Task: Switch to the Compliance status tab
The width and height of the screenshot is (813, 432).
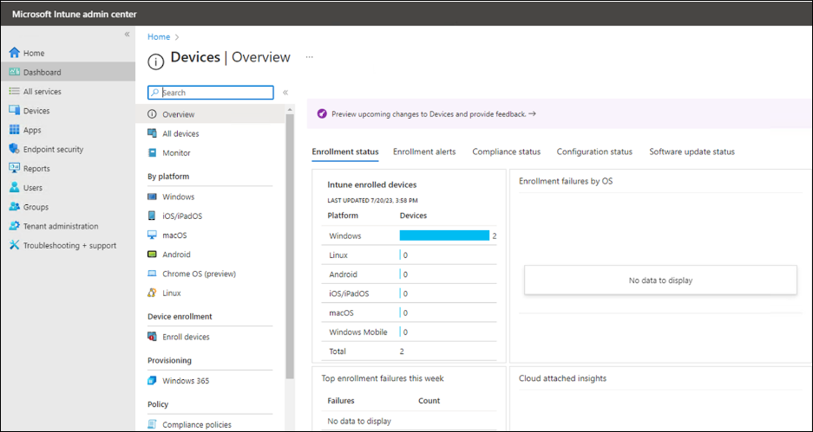Action: pos(506,152)
